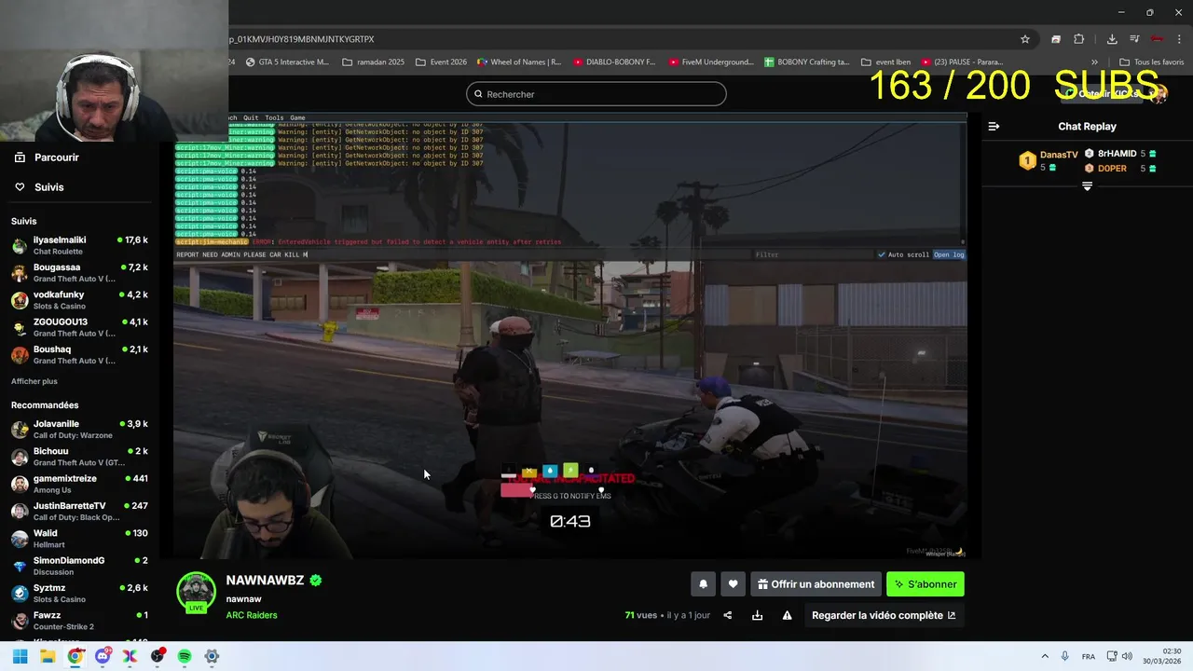Open the Parcourir menu item

click(x=56, y=157)
